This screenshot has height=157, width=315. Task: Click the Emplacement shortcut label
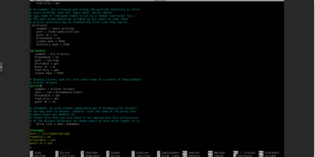[x=170, y=153]
